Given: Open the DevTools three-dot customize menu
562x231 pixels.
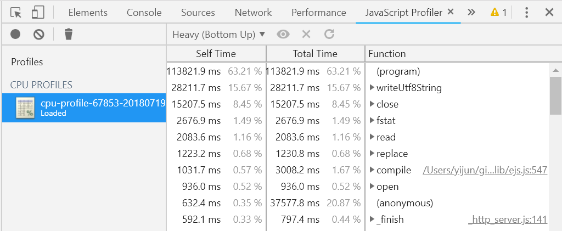Looking at the screenshot, I should click(x=526, y=13).
